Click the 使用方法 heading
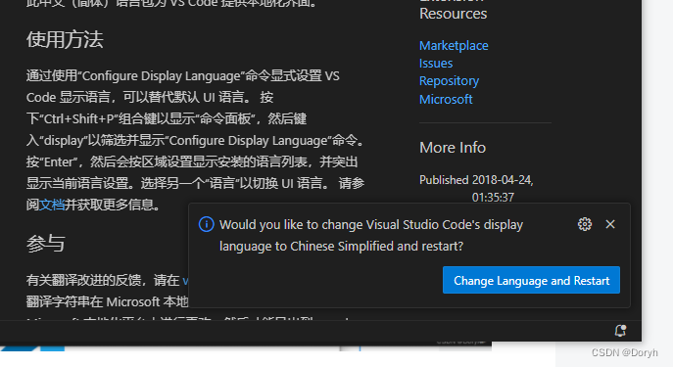673x367 pixels. click(x=65, y=40)
